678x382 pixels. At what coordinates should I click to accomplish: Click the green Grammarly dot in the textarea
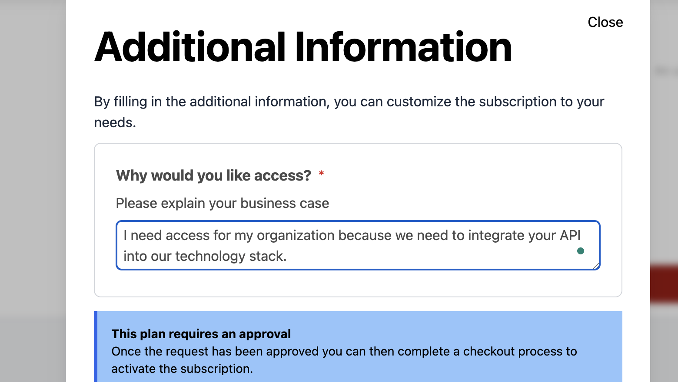tap(580, 251)
